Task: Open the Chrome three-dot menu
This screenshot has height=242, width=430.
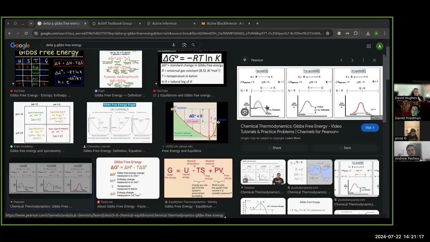Action: click(384, 33)
